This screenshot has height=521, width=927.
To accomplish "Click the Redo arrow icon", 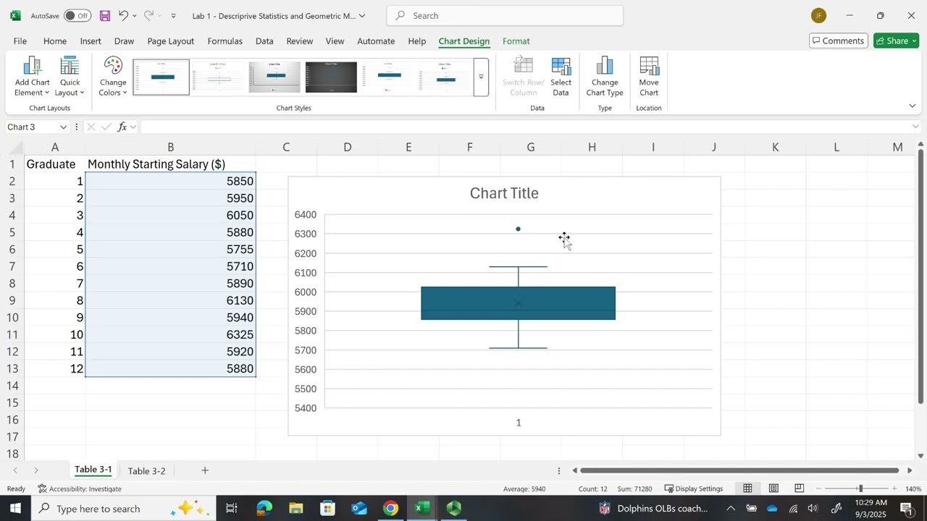I will (x=148, y=15).
